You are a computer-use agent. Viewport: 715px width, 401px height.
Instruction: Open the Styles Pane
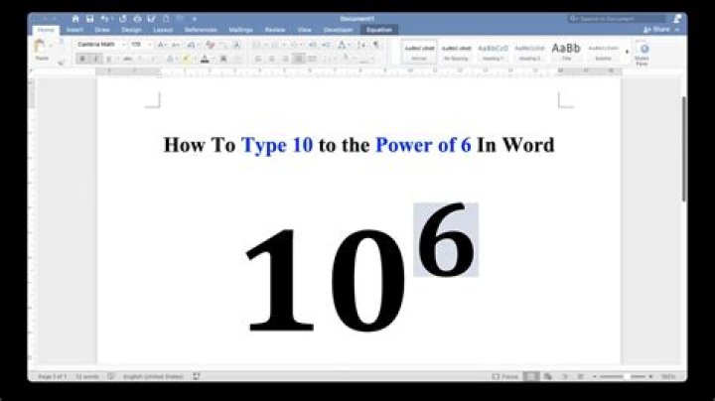click(x=643, y=54)
